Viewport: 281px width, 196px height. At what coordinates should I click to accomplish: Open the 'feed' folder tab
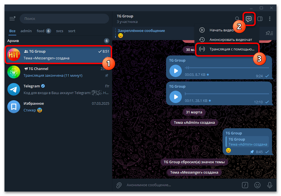click(44, 31)
